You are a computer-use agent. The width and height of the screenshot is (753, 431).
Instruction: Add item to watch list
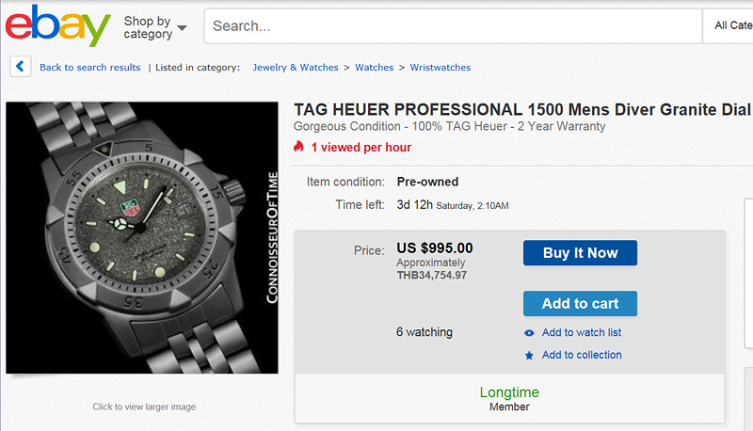pos(582,332)
